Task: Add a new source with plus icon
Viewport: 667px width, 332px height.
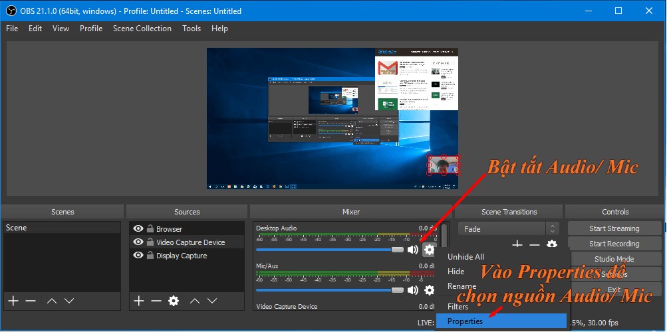Action: click(x=138, y=301)
